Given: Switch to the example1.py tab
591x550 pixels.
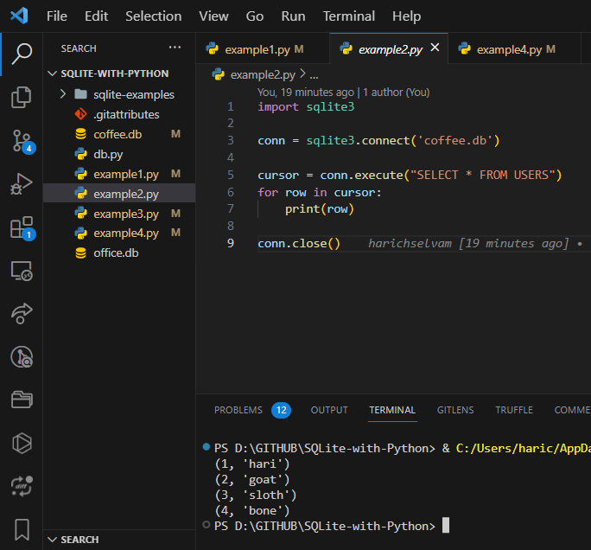Looking at the screenshot, I should tap(257, 49).
